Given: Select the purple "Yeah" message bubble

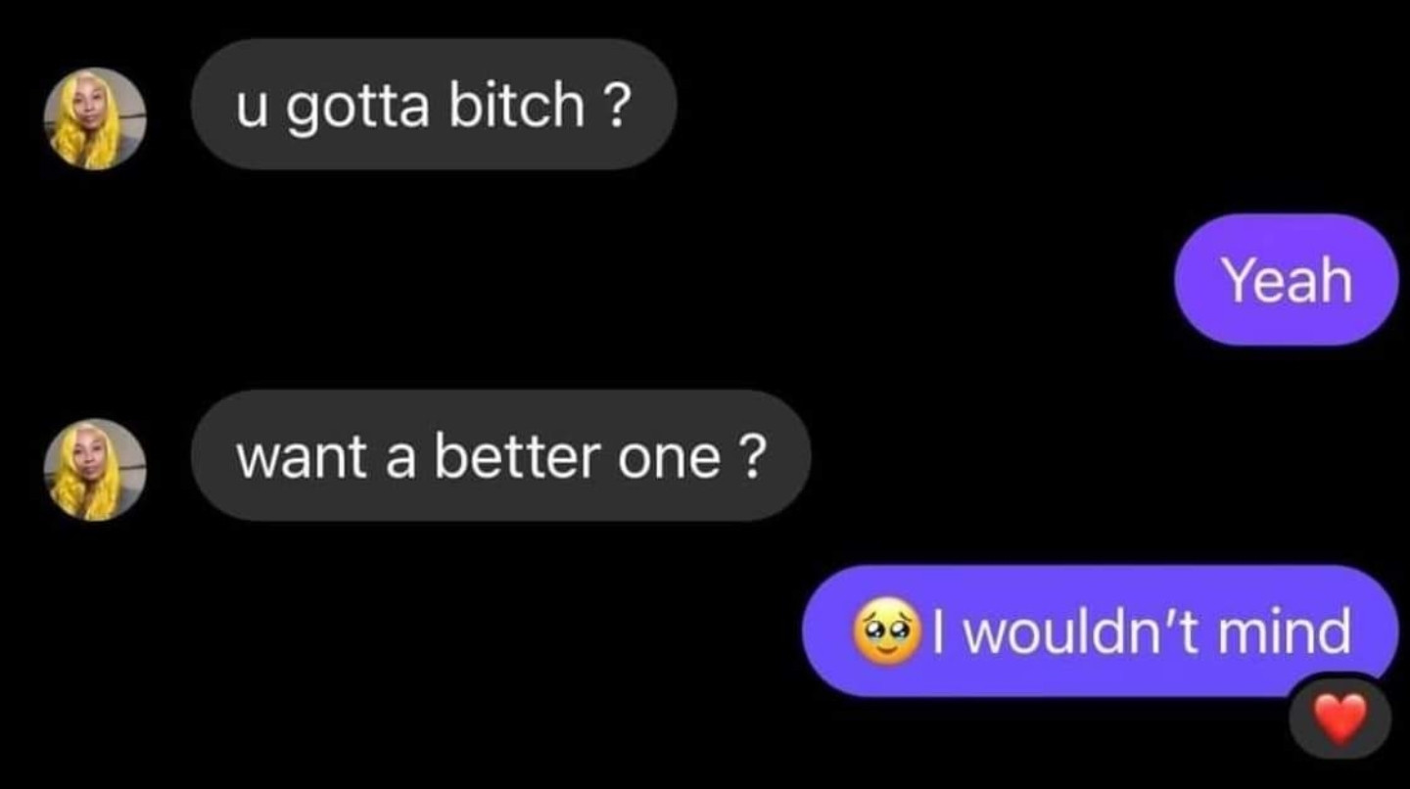Looking at the screenshot, I should (1286, 279).
